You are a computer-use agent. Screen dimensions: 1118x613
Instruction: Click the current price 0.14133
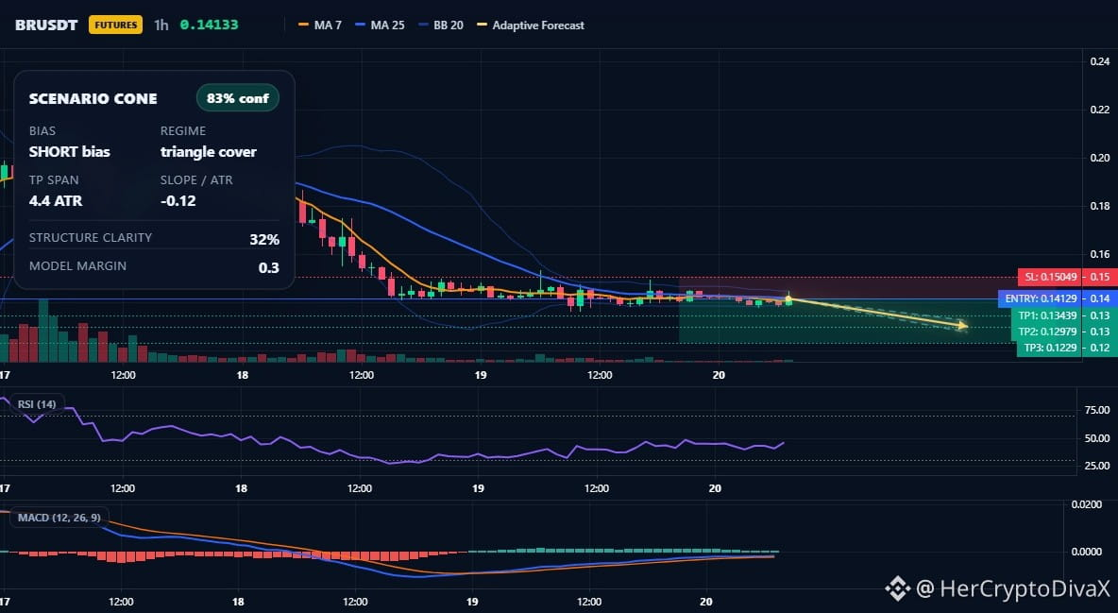coord(209,25)
